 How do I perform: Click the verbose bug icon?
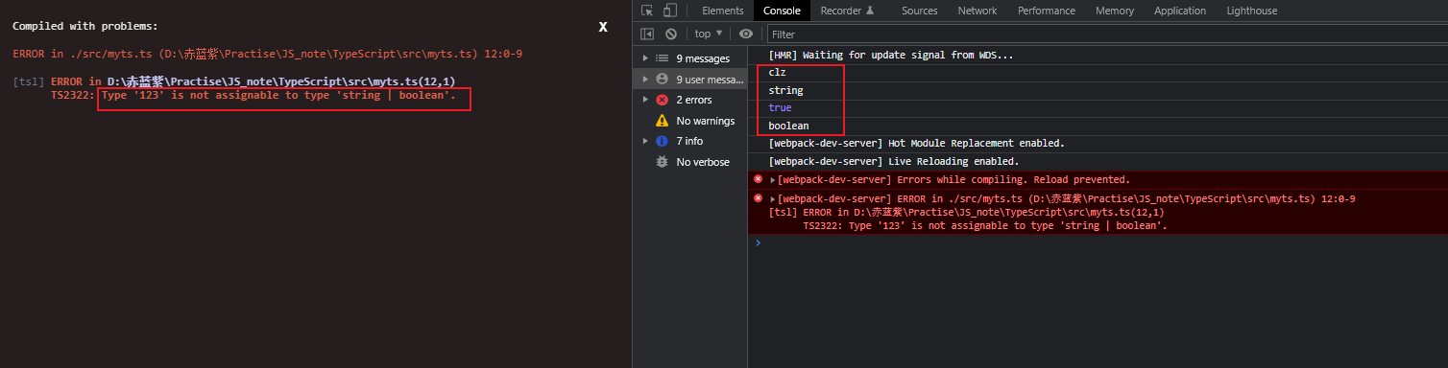coord(662,162)
